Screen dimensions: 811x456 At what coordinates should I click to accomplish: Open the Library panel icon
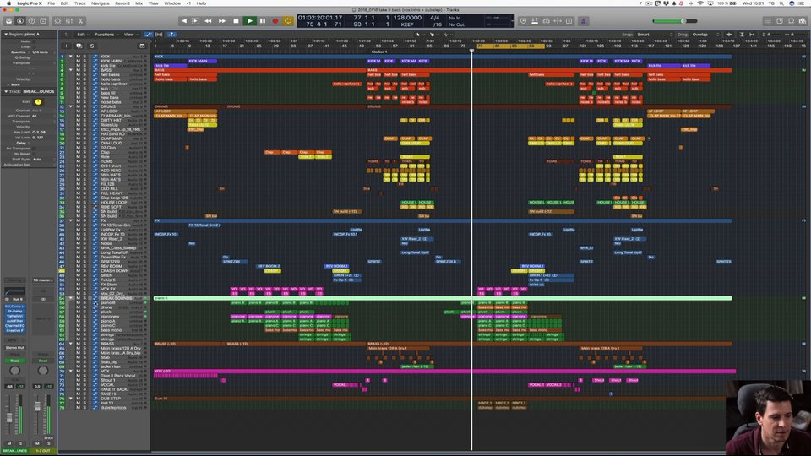tap(8, 21)
